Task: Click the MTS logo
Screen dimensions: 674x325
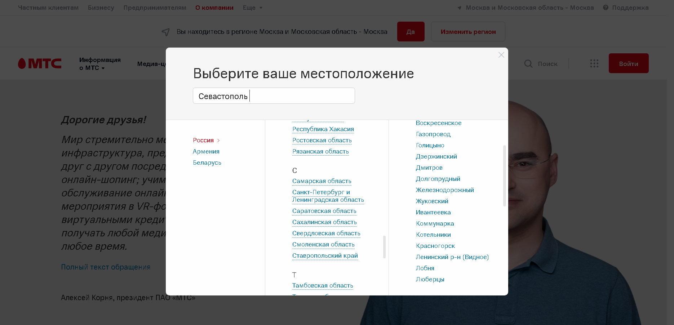Action: 40,63
